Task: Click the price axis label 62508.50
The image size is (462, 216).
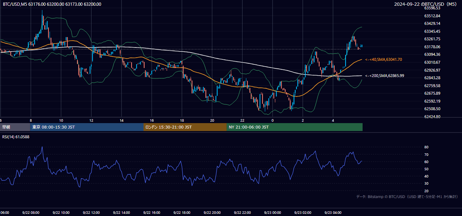Action: pyautogui.click(x=432, y=109)
